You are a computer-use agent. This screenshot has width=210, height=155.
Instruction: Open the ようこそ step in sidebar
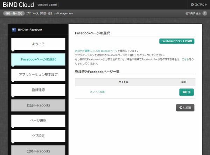point(38,44)
